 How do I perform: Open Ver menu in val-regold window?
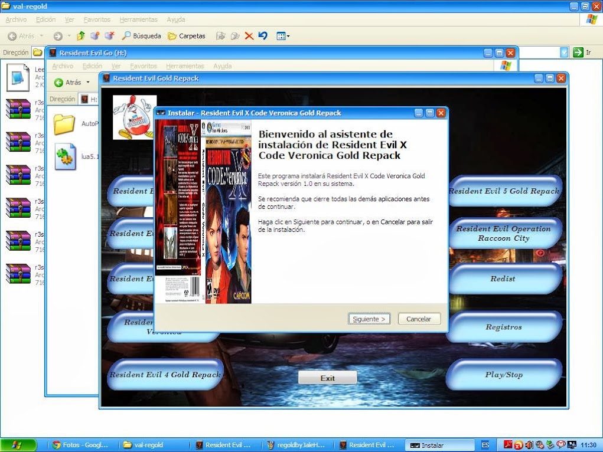[x=70, y=19]
